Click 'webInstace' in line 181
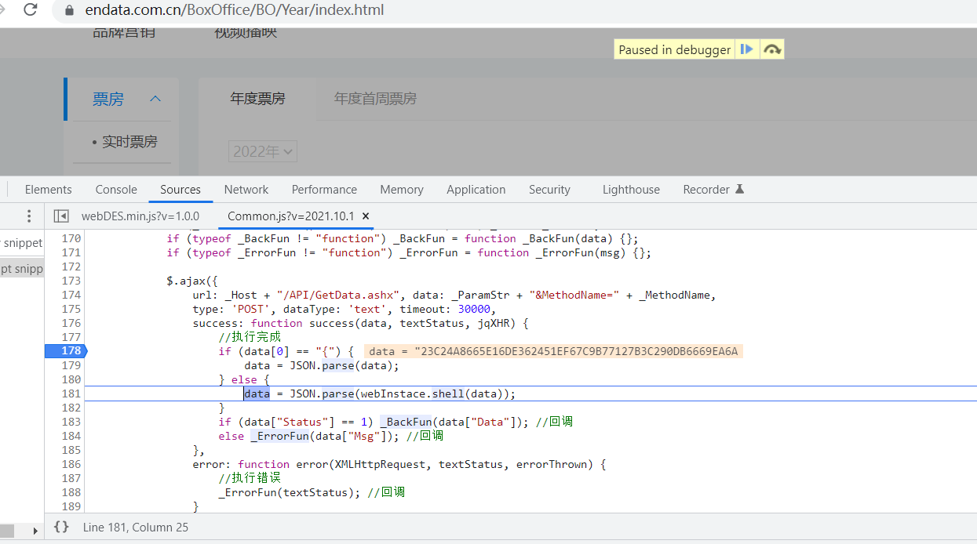 (x=392, y=393)
